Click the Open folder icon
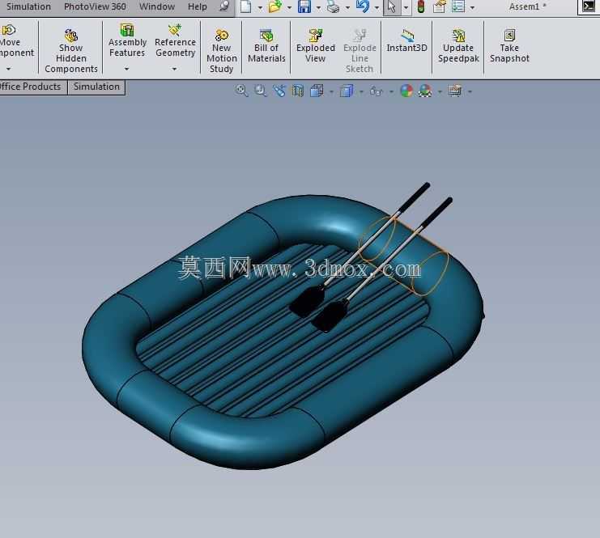 click(x=275, y=6)
